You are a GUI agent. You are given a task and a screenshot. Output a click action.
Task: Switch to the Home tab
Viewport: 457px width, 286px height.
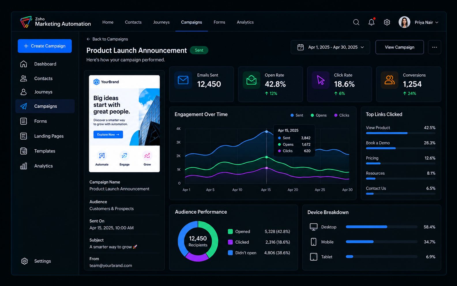(108, 22)
